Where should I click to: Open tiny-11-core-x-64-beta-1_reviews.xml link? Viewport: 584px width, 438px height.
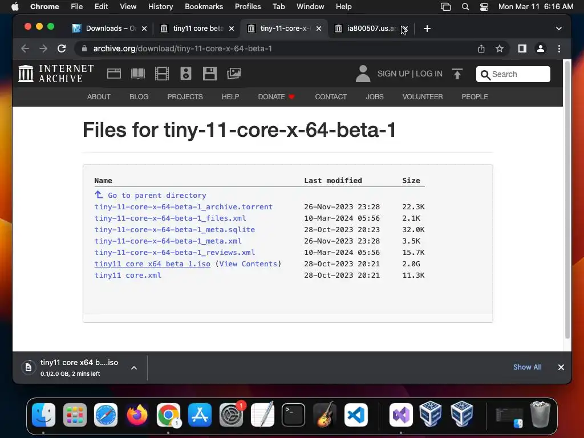click(x=175, y=252)
